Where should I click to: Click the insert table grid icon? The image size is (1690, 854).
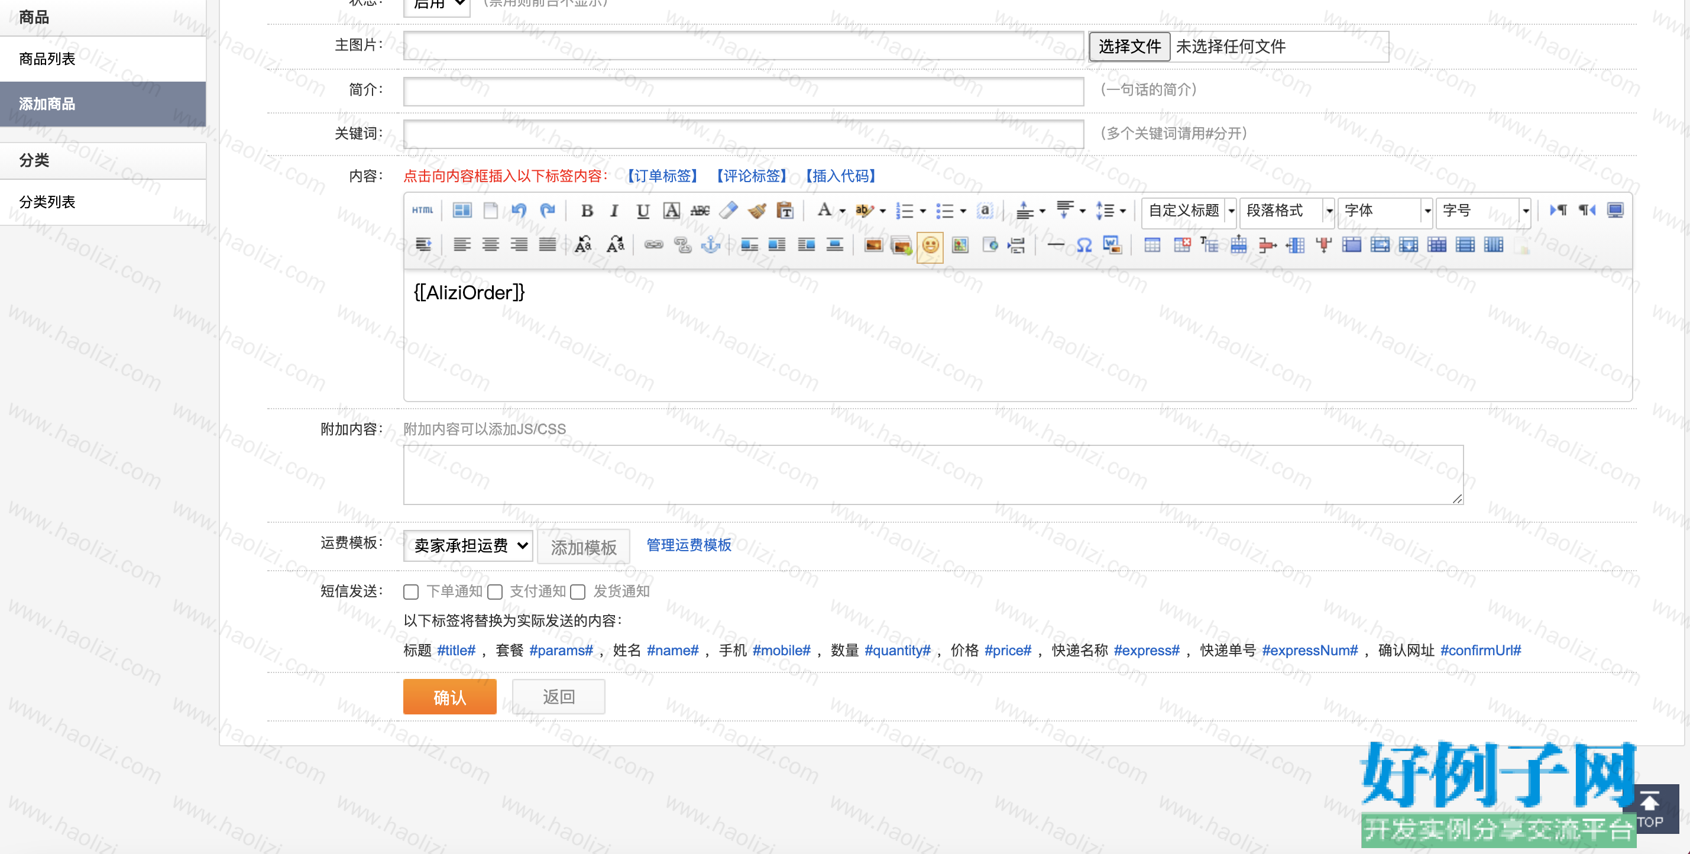(1152, 245)
